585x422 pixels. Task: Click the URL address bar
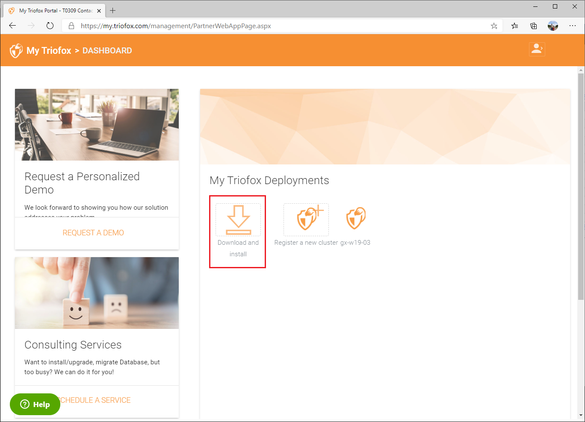coord(282,26)
